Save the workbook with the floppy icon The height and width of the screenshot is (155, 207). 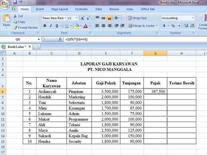point(15,2)
